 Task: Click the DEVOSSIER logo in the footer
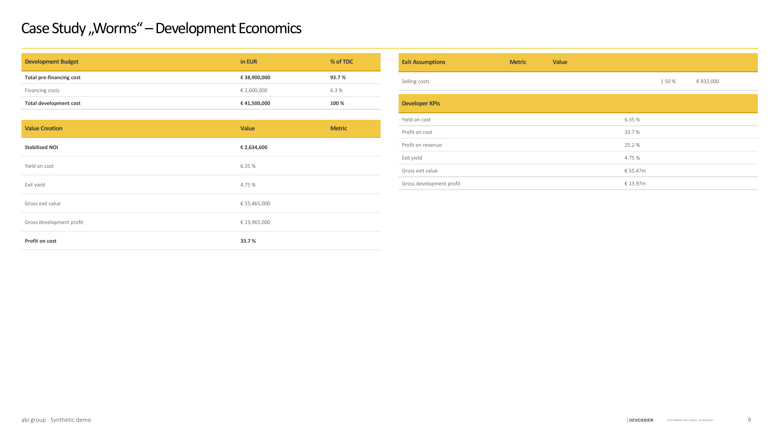coord(640,420)
